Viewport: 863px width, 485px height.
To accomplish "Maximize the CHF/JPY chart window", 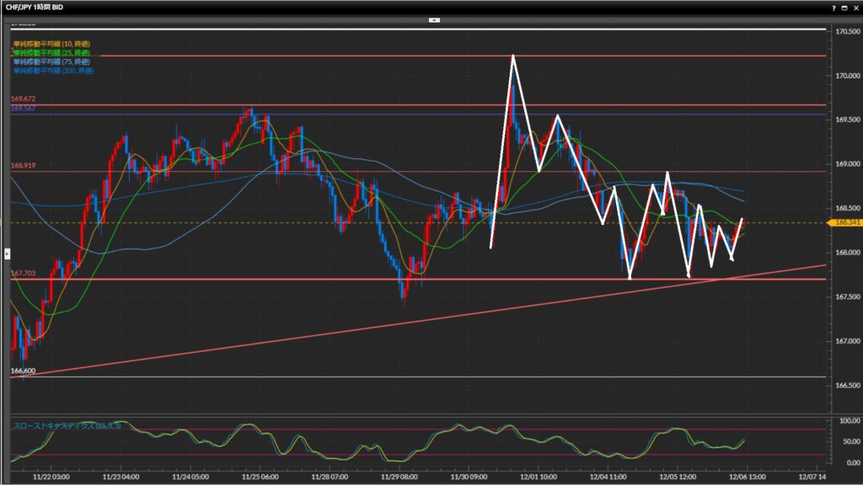I will click(x=845, y=7).
